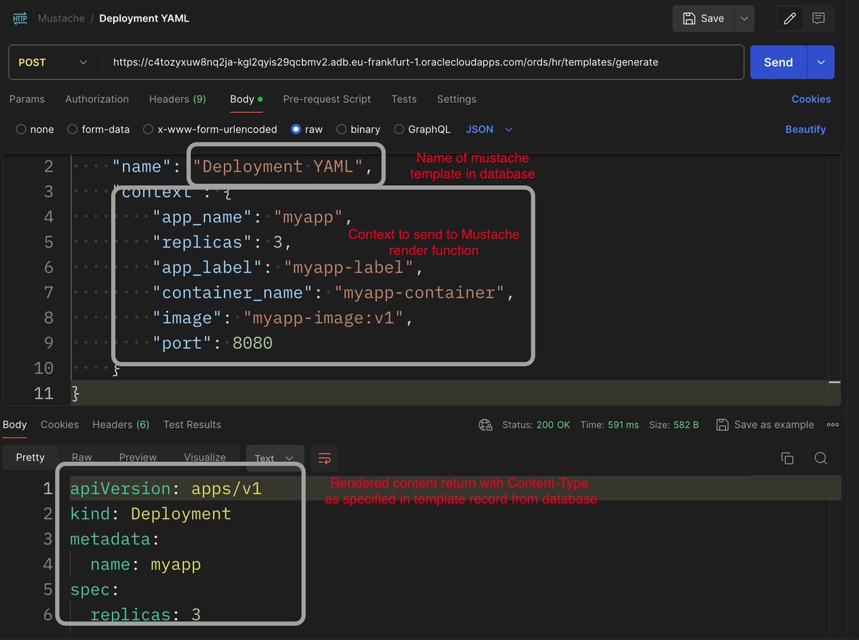This screenshot has width=859, height=640.
Task: Open the Tests tab
Action: (x=404, y=99)
